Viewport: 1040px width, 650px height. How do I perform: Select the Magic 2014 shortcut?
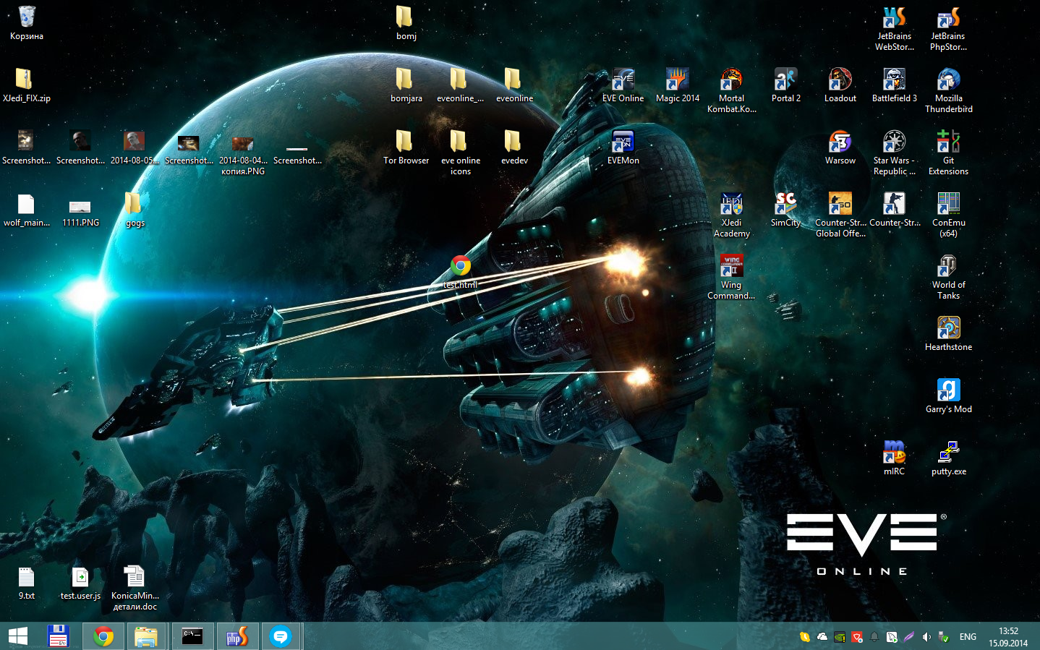tap(678, 85)
